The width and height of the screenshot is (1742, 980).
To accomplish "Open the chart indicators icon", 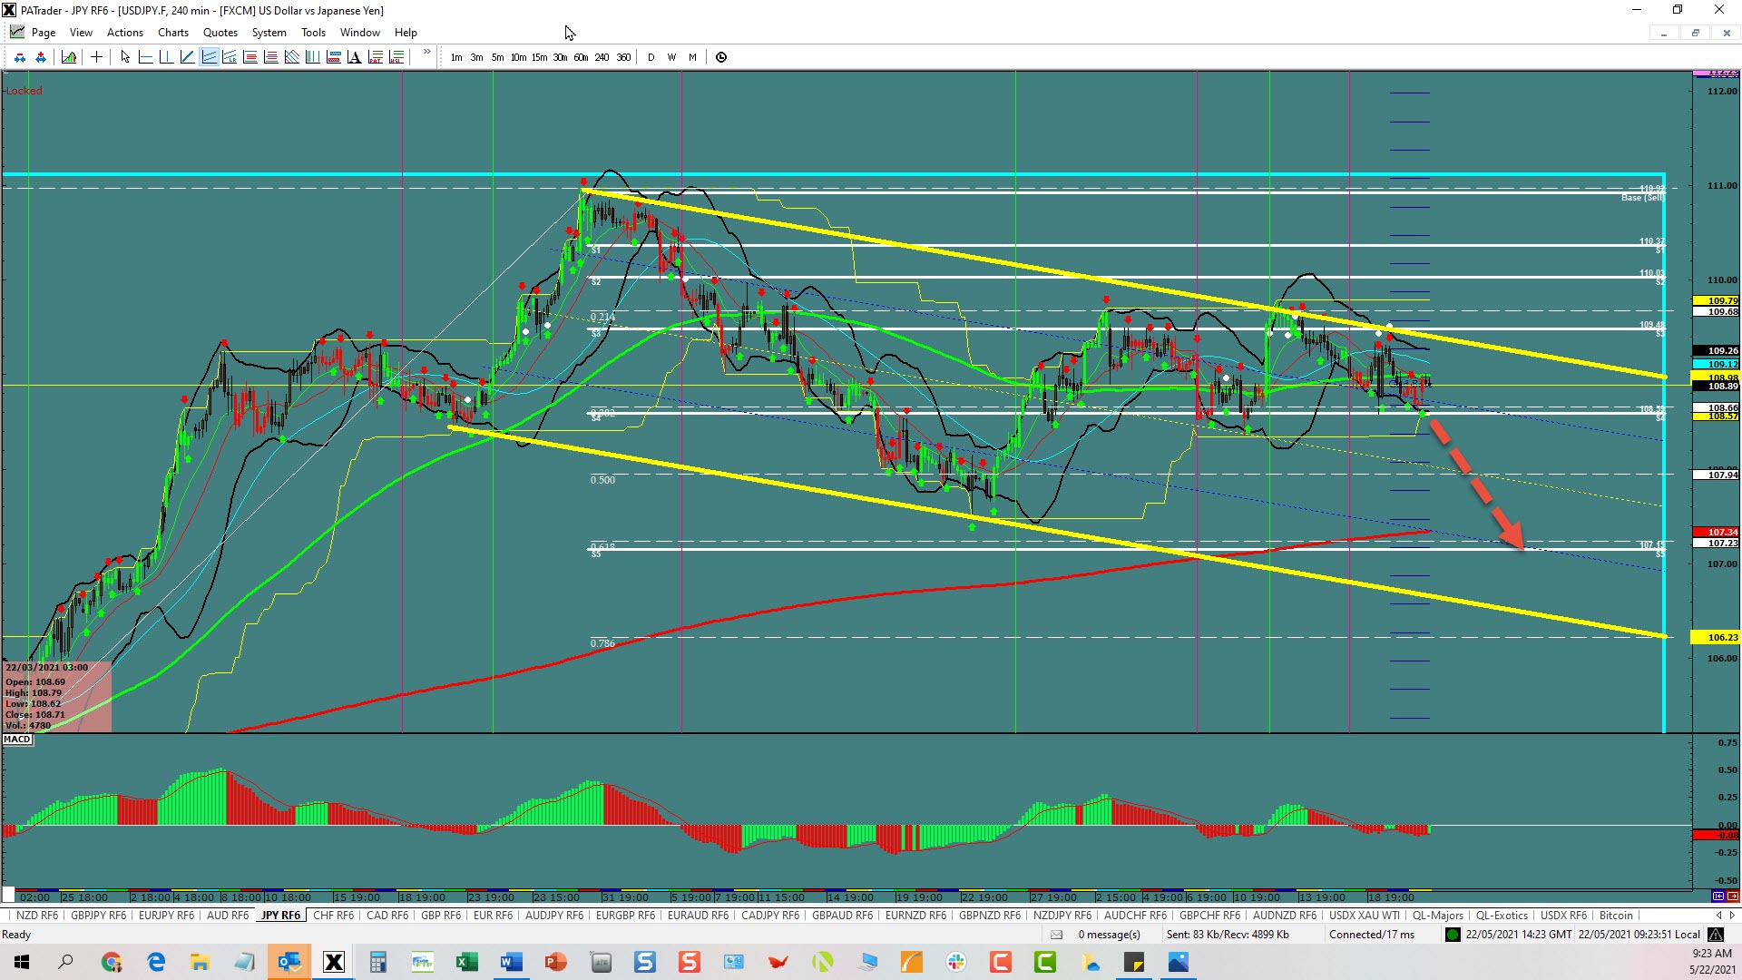I will (69, 57).
